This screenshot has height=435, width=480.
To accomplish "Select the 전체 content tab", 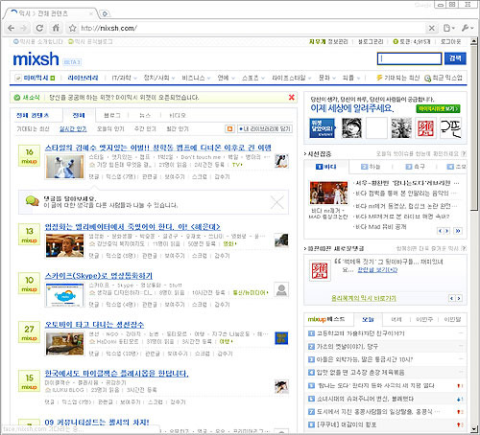I will coord(79,115).
